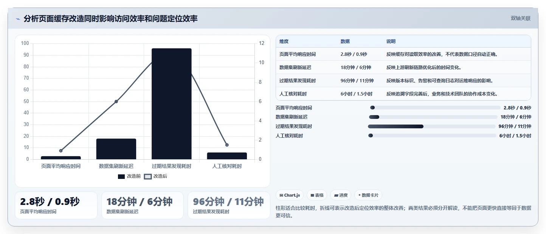Click description starting 反映版本标识、告警
The height and width of the screenshot is (234, 546).
coord(440,81)
